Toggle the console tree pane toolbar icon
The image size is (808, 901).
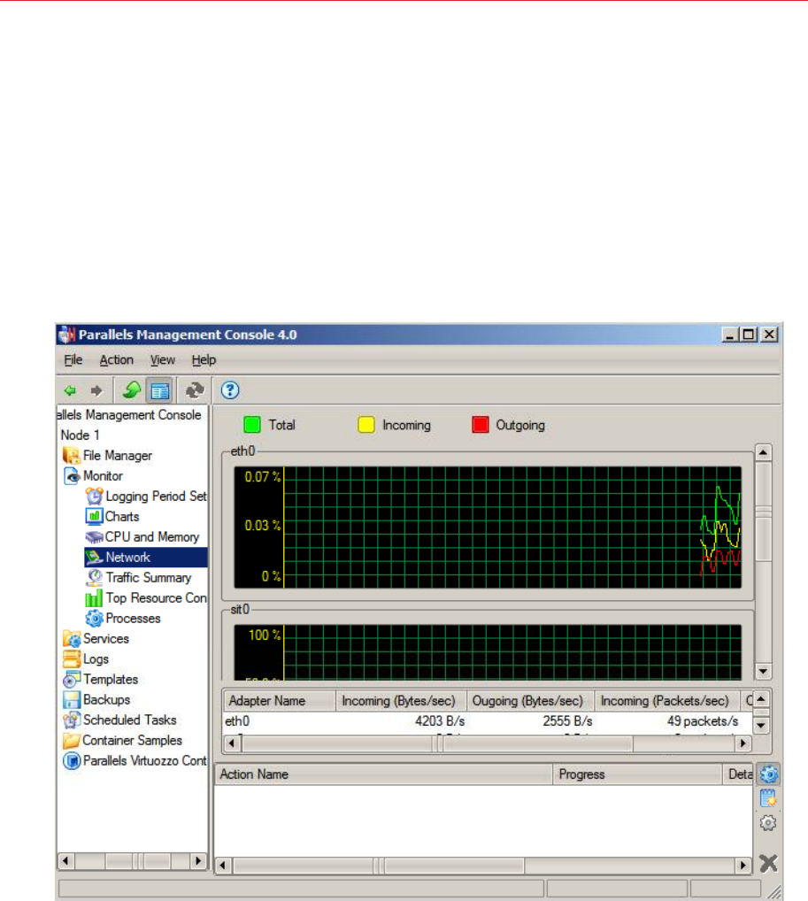[160, 390]
